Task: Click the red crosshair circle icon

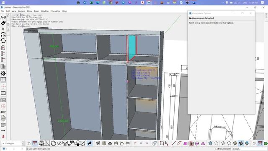Action: pyautogui.click(x=3, y=106)
